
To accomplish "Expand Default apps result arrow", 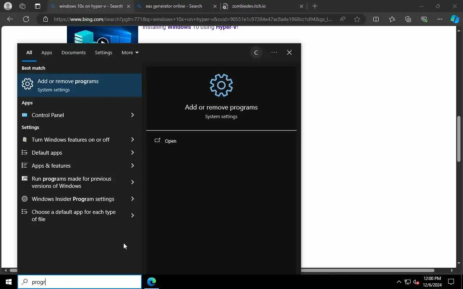I will [132, 152].
